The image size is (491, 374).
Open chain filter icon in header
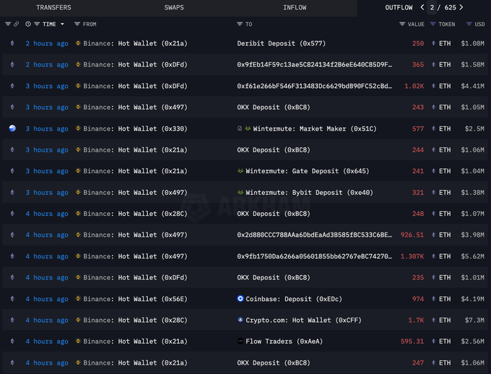point(8,24)
